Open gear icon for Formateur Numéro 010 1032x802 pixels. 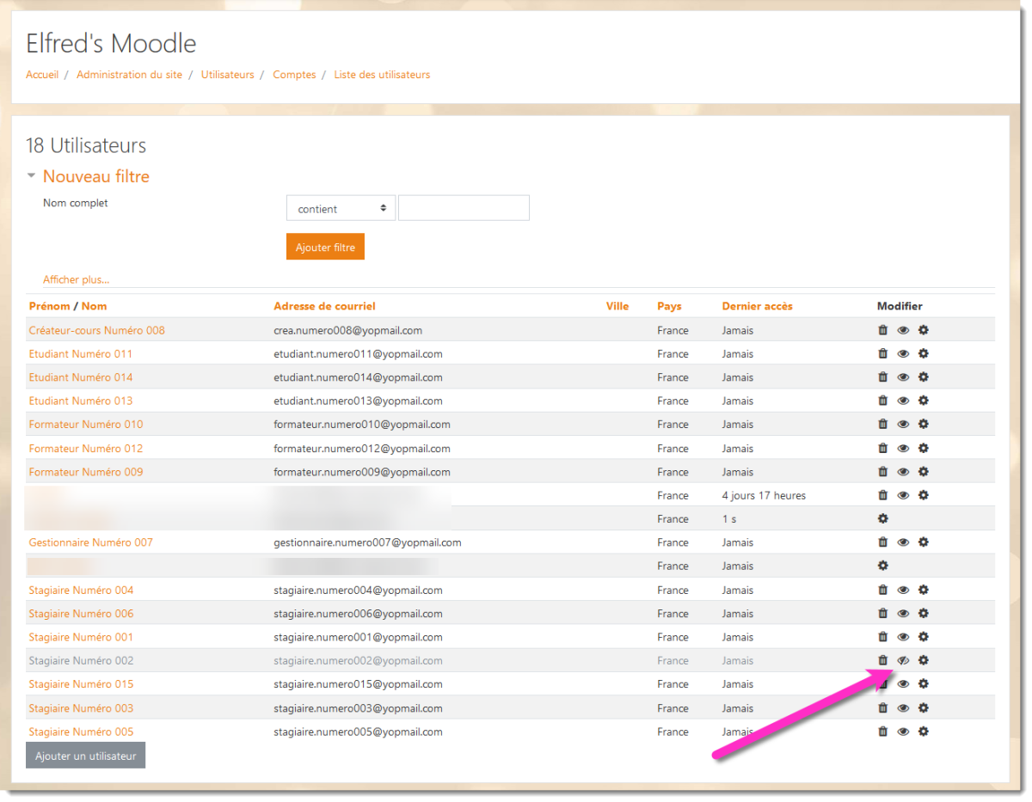tap(924, 424)
